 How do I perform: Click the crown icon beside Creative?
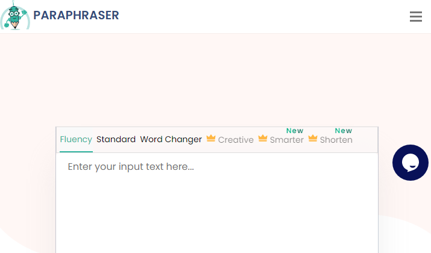211,138
